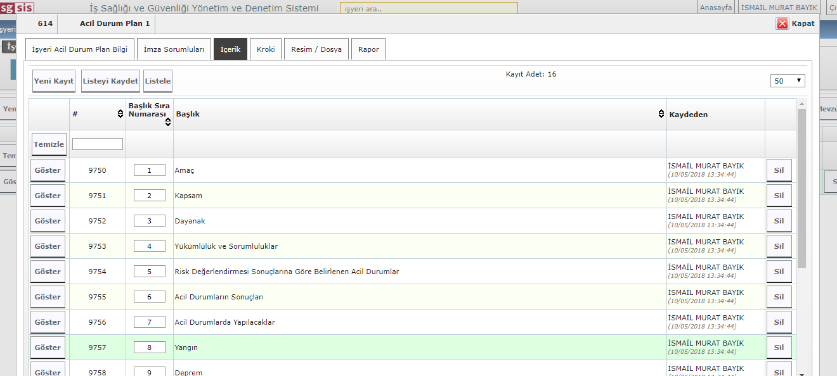Open the page size dropdown showing 50
The height and width of the screenshot is (376, 837).
788,81
